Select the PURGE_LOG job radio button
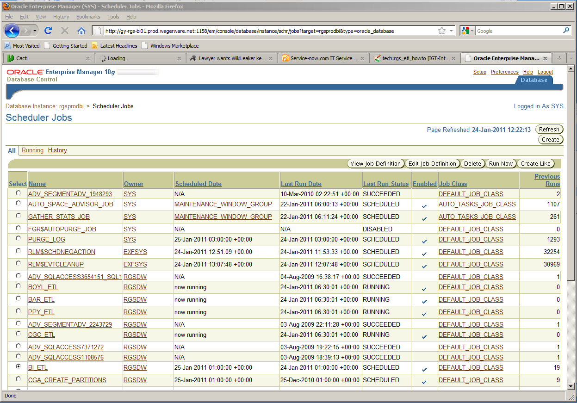Screen dimensions: 577x403 click(x=18, y=238)
